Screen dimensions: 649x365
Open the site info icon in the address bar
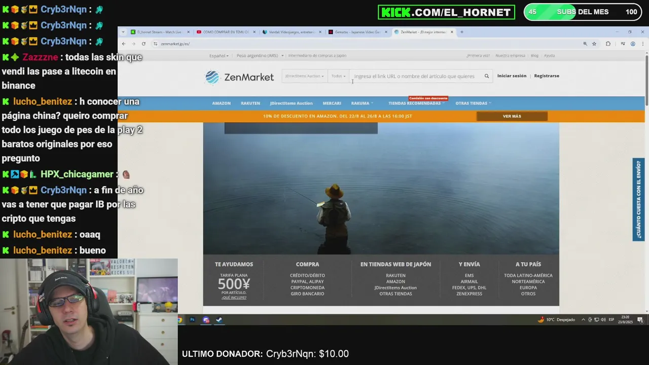tap(156, 44)
